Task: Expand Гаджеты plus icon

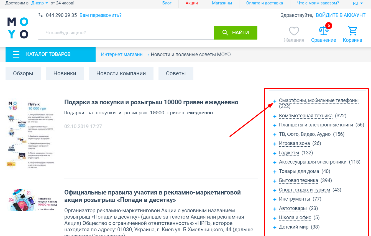Action: (275, 153)
